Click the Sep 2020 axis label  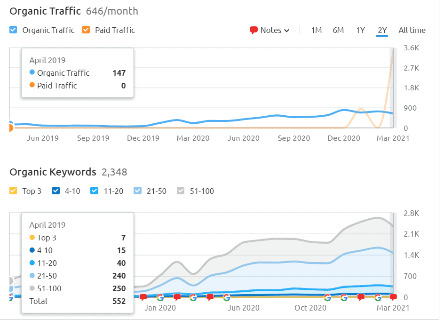pyautogui.click(x=294, y=138)
